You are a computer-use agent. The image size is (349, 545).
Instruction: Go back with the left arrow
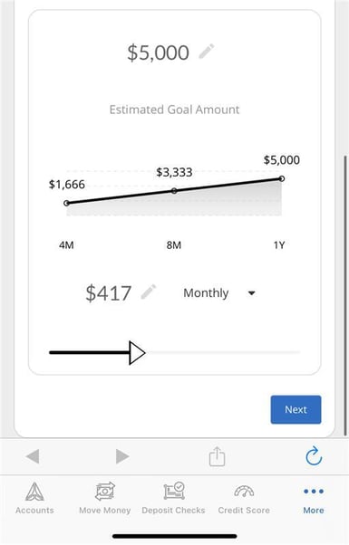pyautogui.click(x=33, y=456)
